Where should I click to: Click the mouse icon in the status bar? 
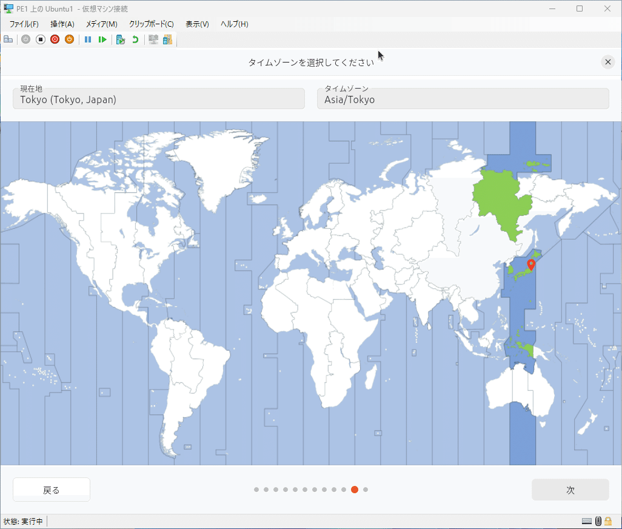tap(598, 521)
